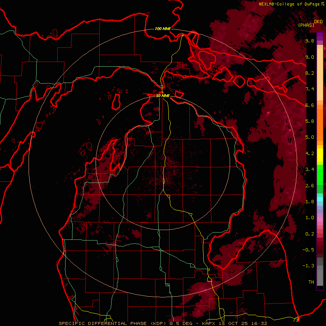Viewport: 326px width, 326px height.
Task: Click the [PHAS] legend label
Action: click(306, 25)
